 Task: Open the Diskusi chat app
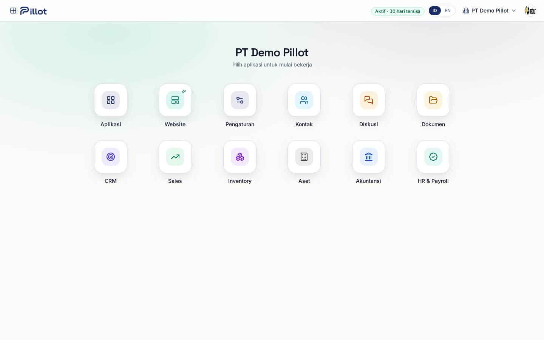click(x=369, y=100)
